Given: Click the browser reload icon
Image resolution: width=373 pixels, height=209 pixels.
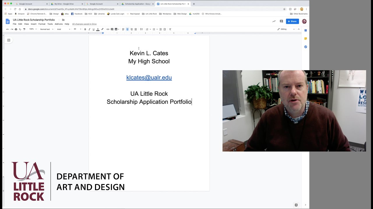Looking at the screenshot, I should pyautogui.click(x=15, y=9).
